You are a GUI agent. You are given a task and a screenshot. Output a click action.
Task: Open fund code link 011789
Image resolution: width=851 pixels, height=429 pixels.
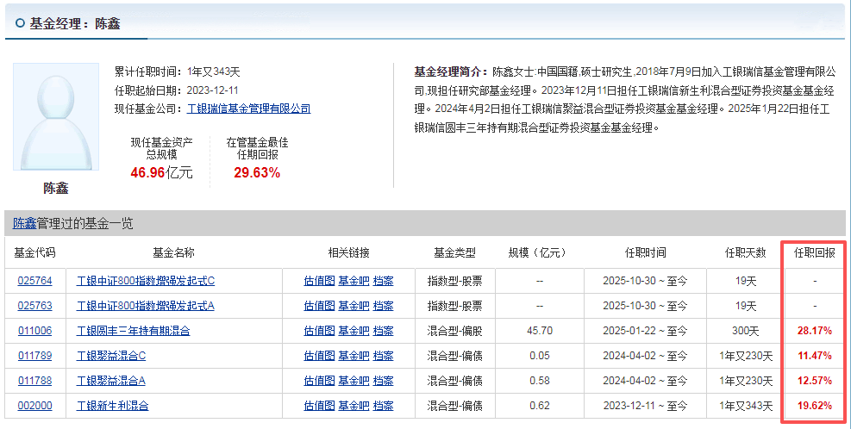[34, 356]
